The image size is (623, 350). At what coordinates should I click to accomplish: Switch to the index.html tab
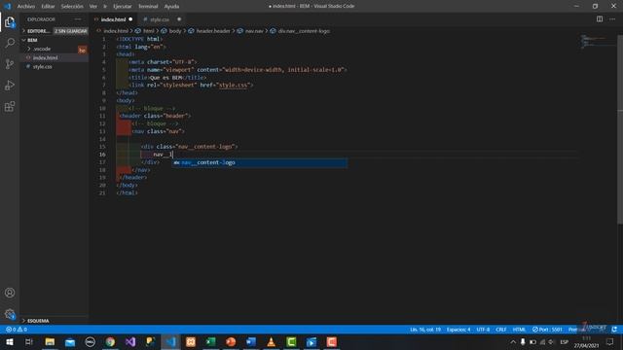[x=113, y=19]
